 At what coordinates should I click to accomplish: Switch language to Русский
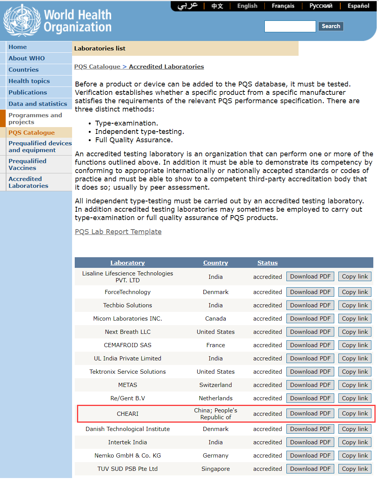point(321,6)
